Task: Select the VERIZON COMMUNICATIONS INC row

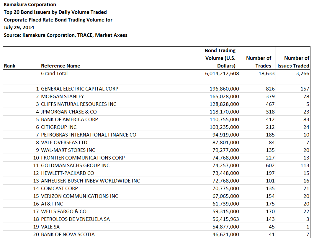Action: (x=78, y=196)
